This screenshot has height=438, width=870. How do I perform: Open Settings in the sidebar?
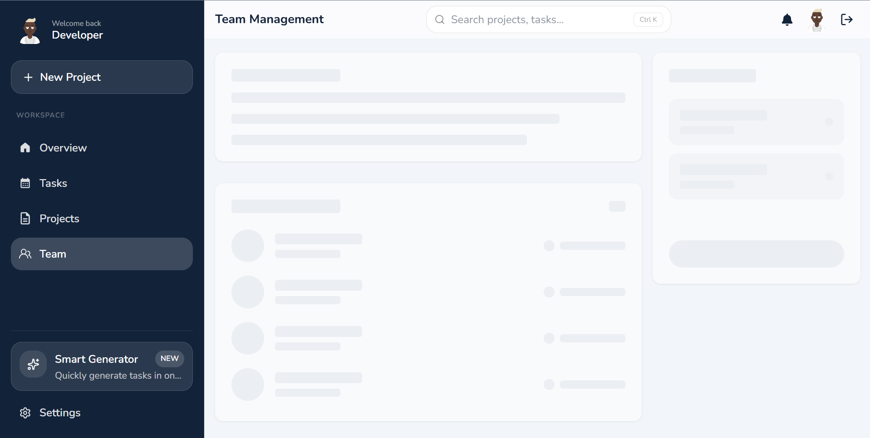click(x=102, y=413)
